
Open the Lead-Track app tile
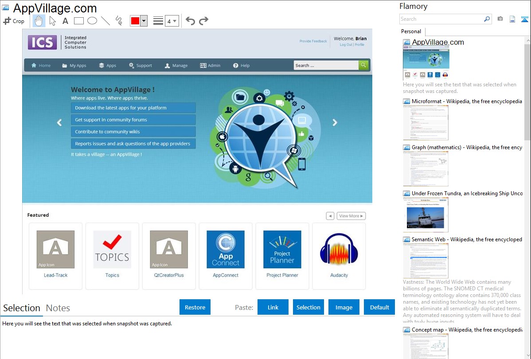point(55,256)
